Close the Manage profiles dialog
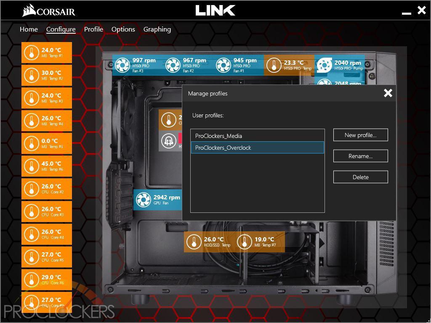 click(x=388, y=93)
